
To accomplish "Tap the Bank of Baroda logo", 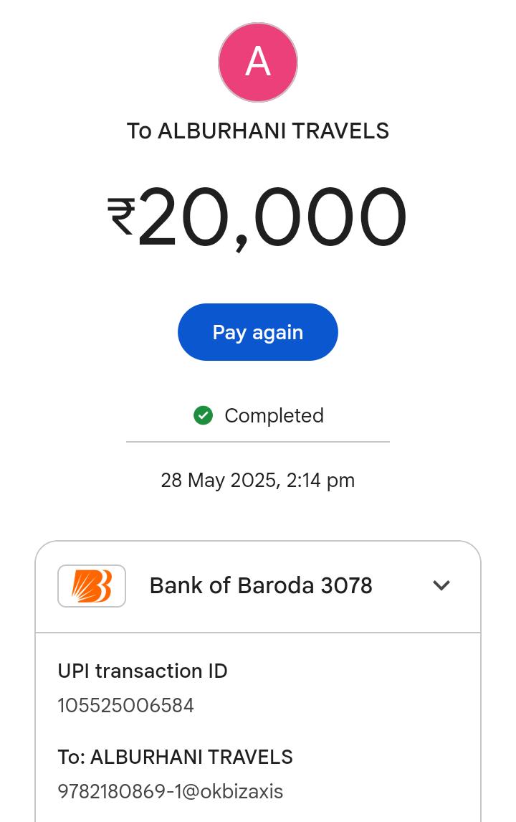I will pos(92,586).
